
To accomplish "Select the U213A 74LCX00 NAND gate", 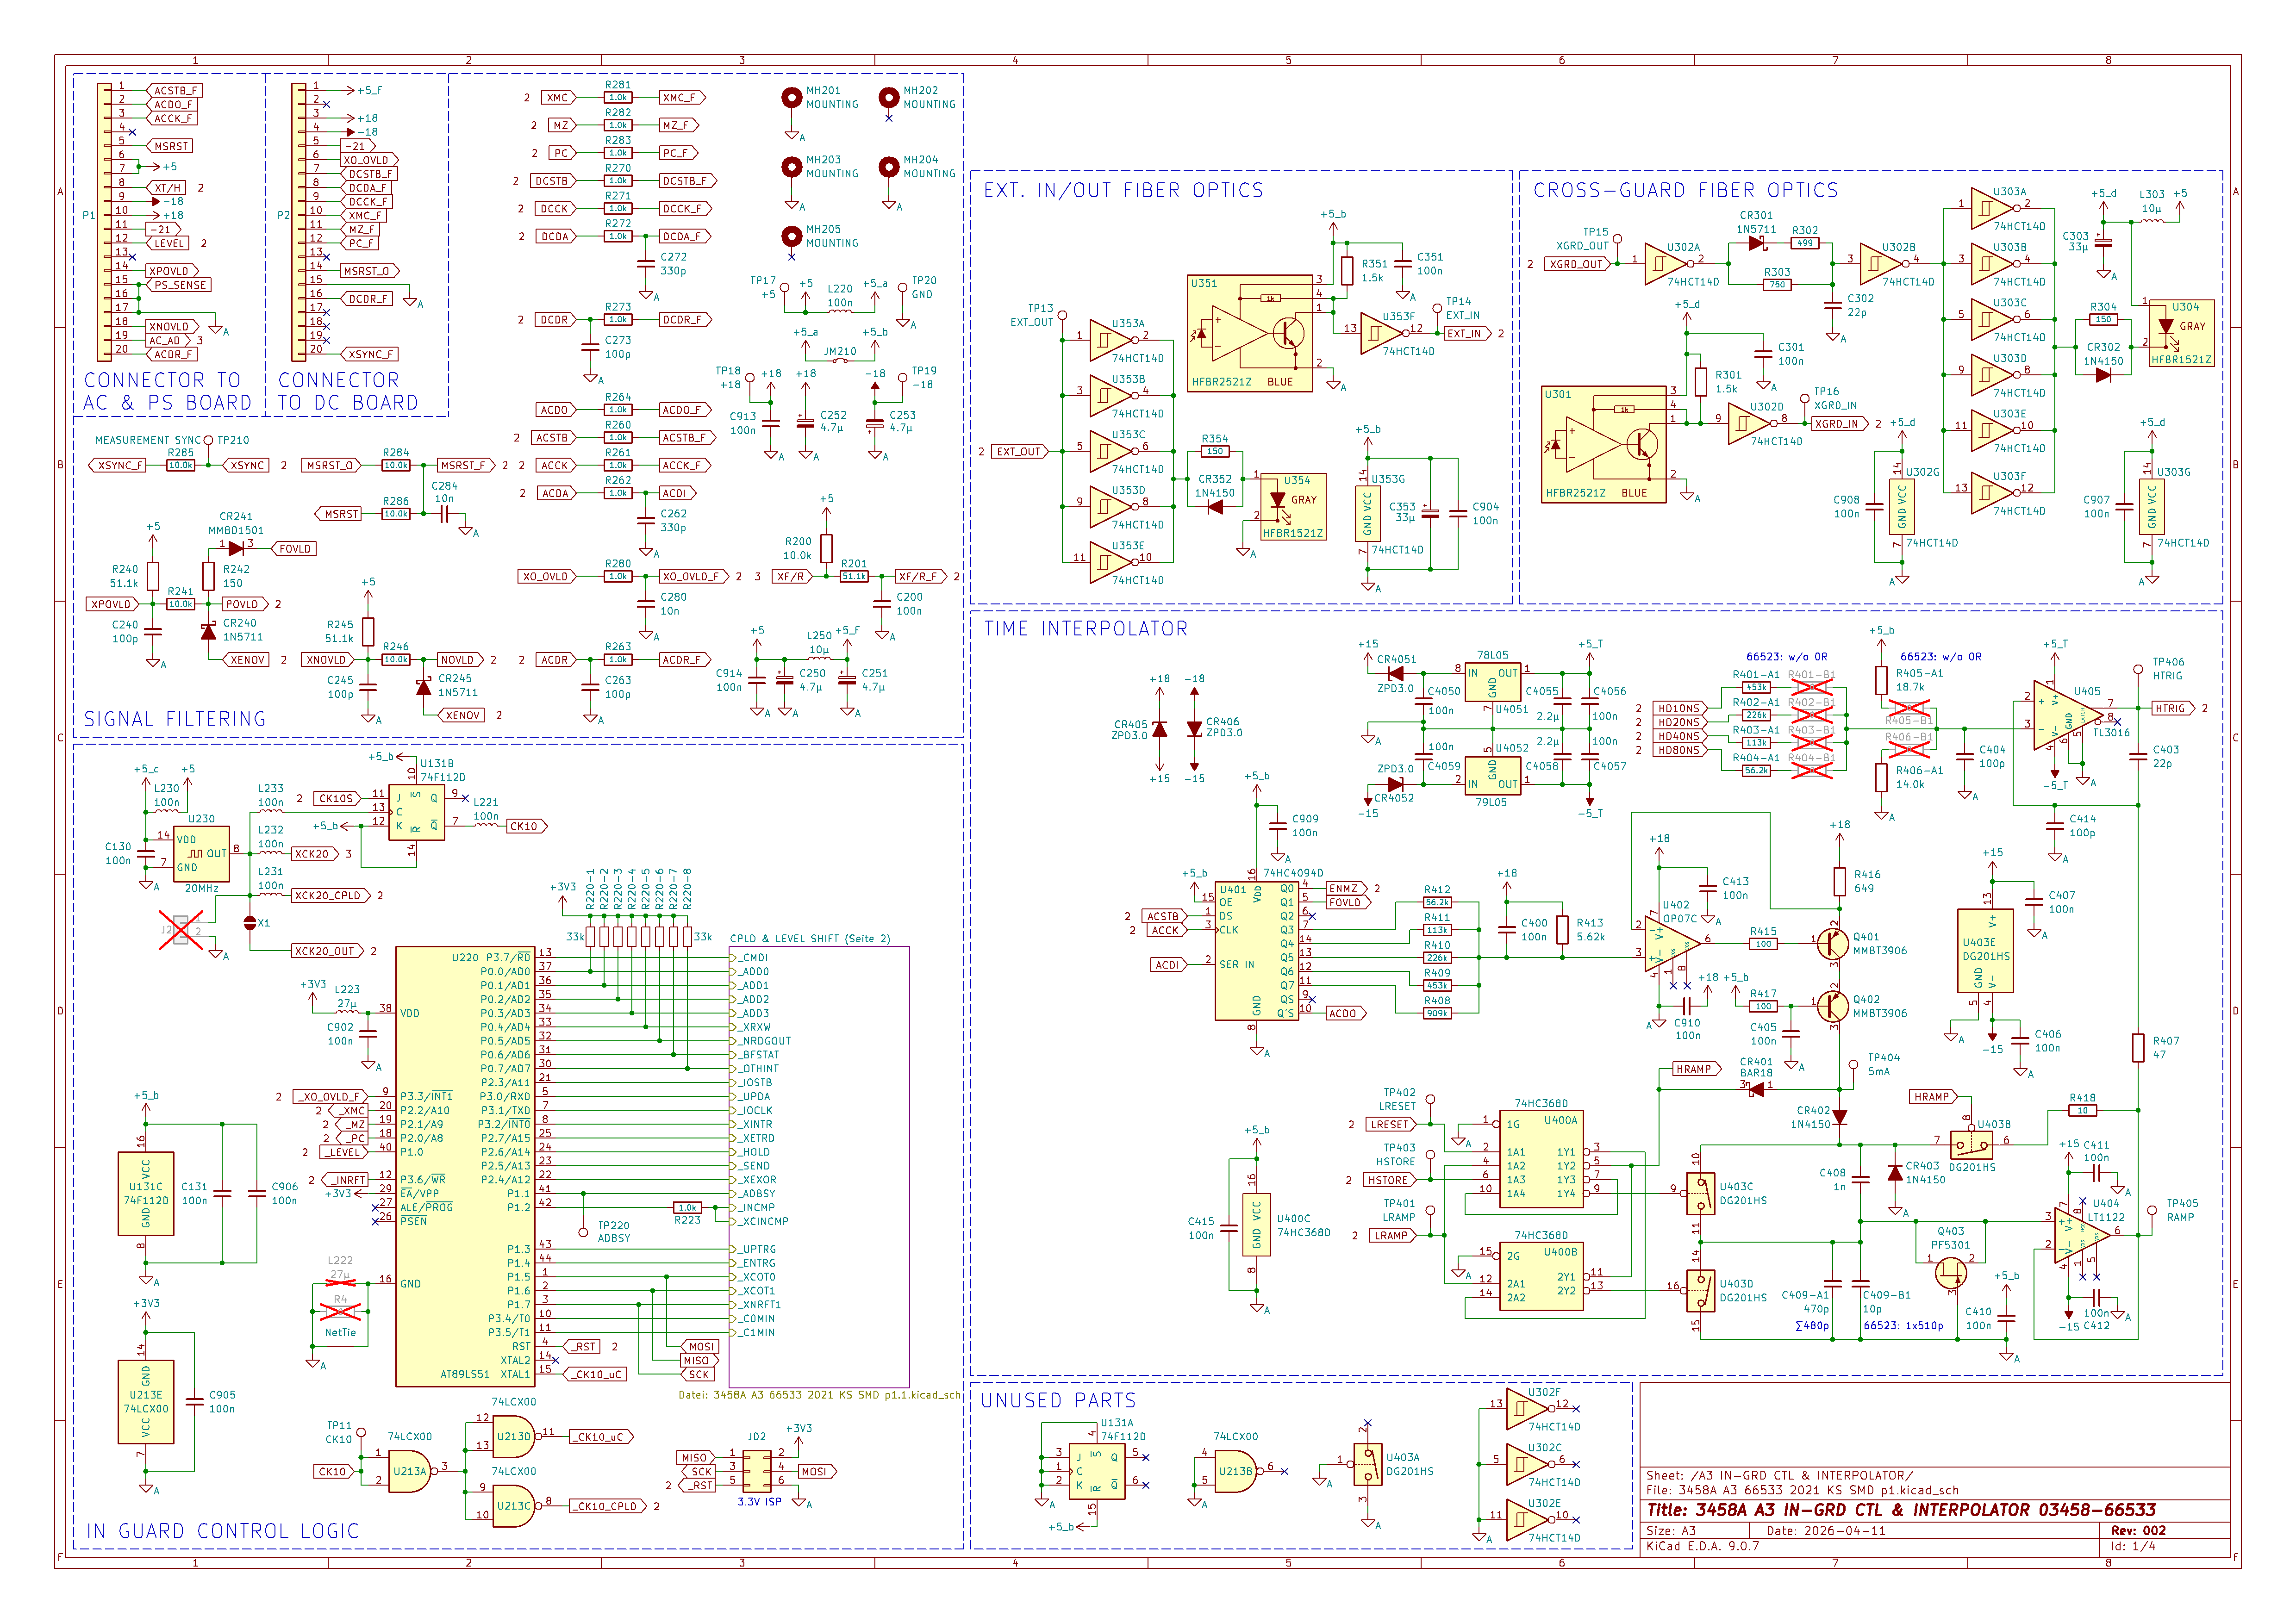I will coord(411,1471).
